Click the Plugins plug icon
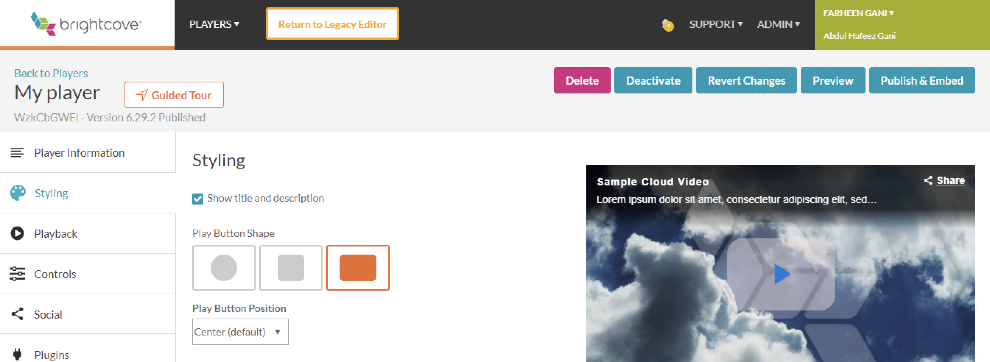Screen dimensions: 990x362 coord(17,354)
